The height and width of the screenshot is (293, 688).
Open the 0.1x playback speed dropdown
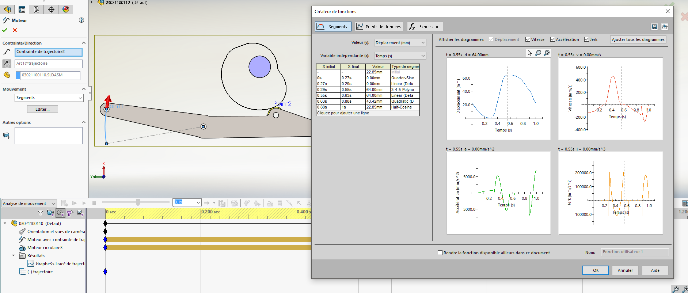click(x=187, y=202)
